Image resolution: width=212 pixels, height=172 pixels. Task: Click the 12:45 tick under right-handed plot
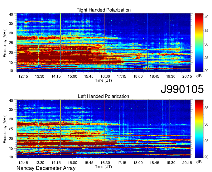click(23, 76)
